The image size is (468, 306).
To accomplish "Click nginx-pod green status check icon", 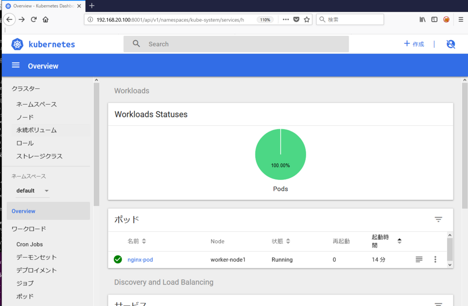I will [118, 259].
